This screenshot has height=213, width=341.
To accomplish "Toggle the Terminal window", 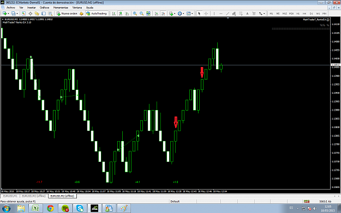I will 44,14.
